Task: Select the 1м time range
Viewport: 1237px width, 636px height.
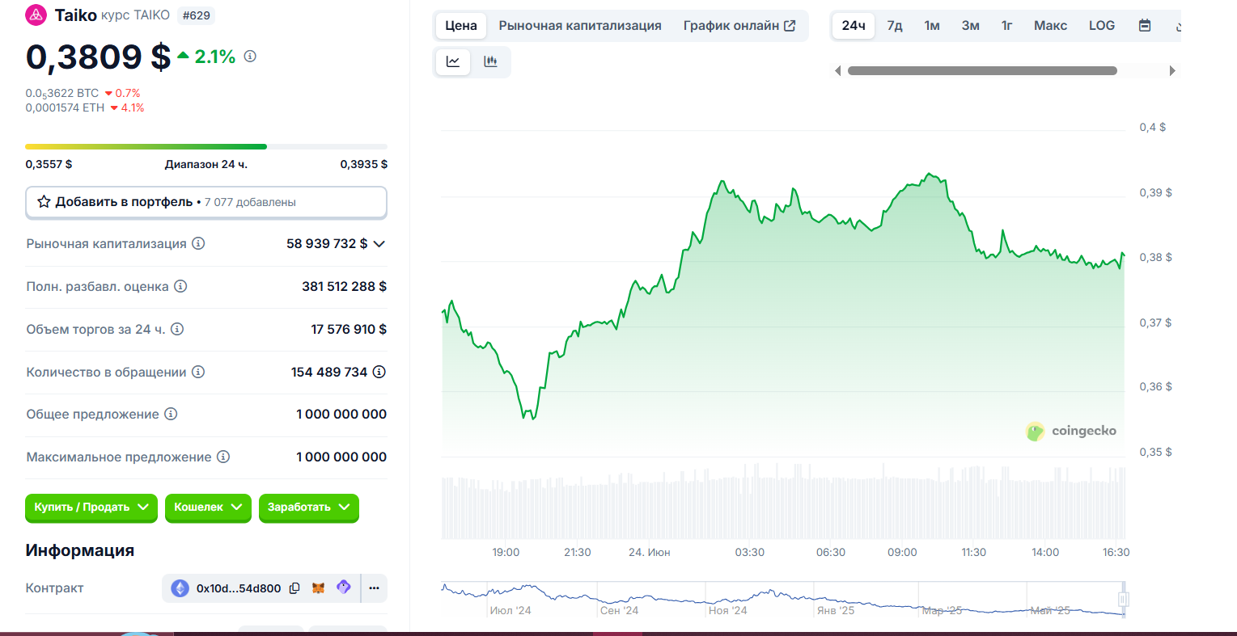Action: point(932,26)
